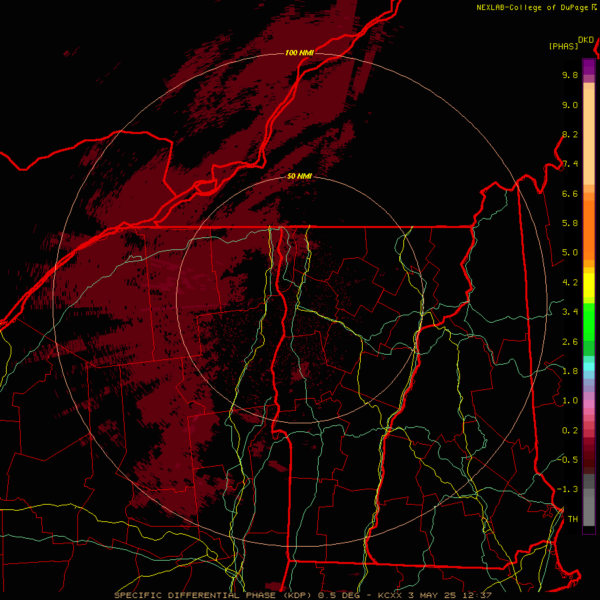Screen dimensions: 600x600
Task: Click the 5.8 legend value
Action: [570, 223]
